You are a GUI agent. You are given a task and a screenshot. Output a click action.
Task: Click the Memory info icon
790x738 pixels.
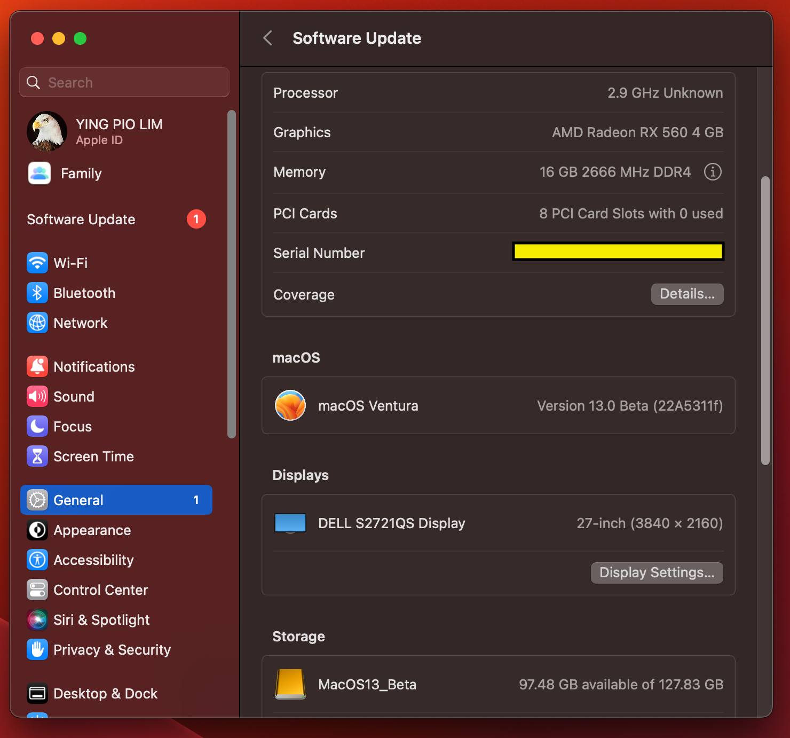coord(713,172)
